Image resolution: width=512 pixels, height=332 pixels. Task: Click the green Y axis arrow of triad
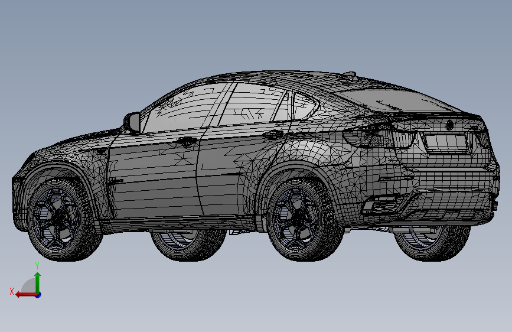(x=38, y=282)
